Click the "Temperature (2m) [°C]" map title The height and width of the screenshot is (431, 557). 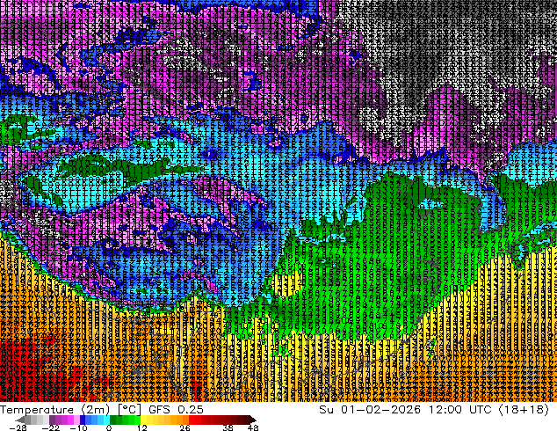coord(70,410)
